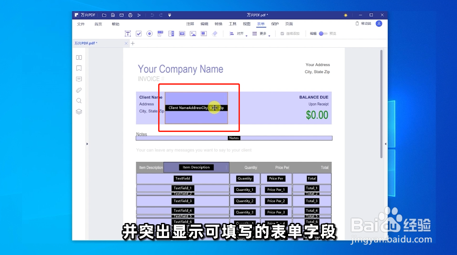457x255 pixels.
Task: Select the Quantity form field
Action: pos(244,178)
